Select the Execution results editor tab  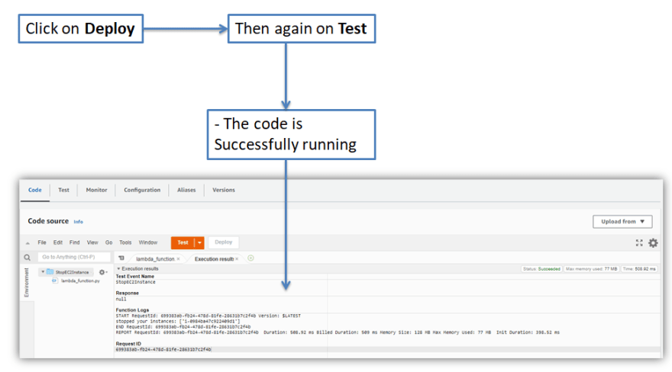click(214, 258)
